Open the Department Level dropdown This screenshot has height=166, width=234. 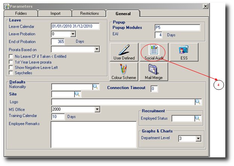(x=198, y=139)
